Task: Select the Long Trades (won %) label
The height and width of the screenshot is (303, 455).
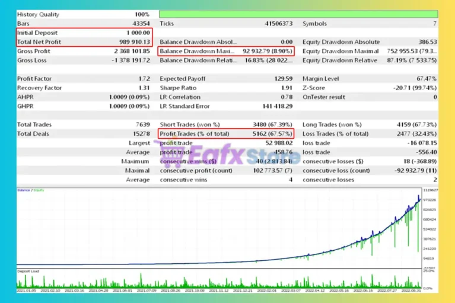Action: (332, 125)
